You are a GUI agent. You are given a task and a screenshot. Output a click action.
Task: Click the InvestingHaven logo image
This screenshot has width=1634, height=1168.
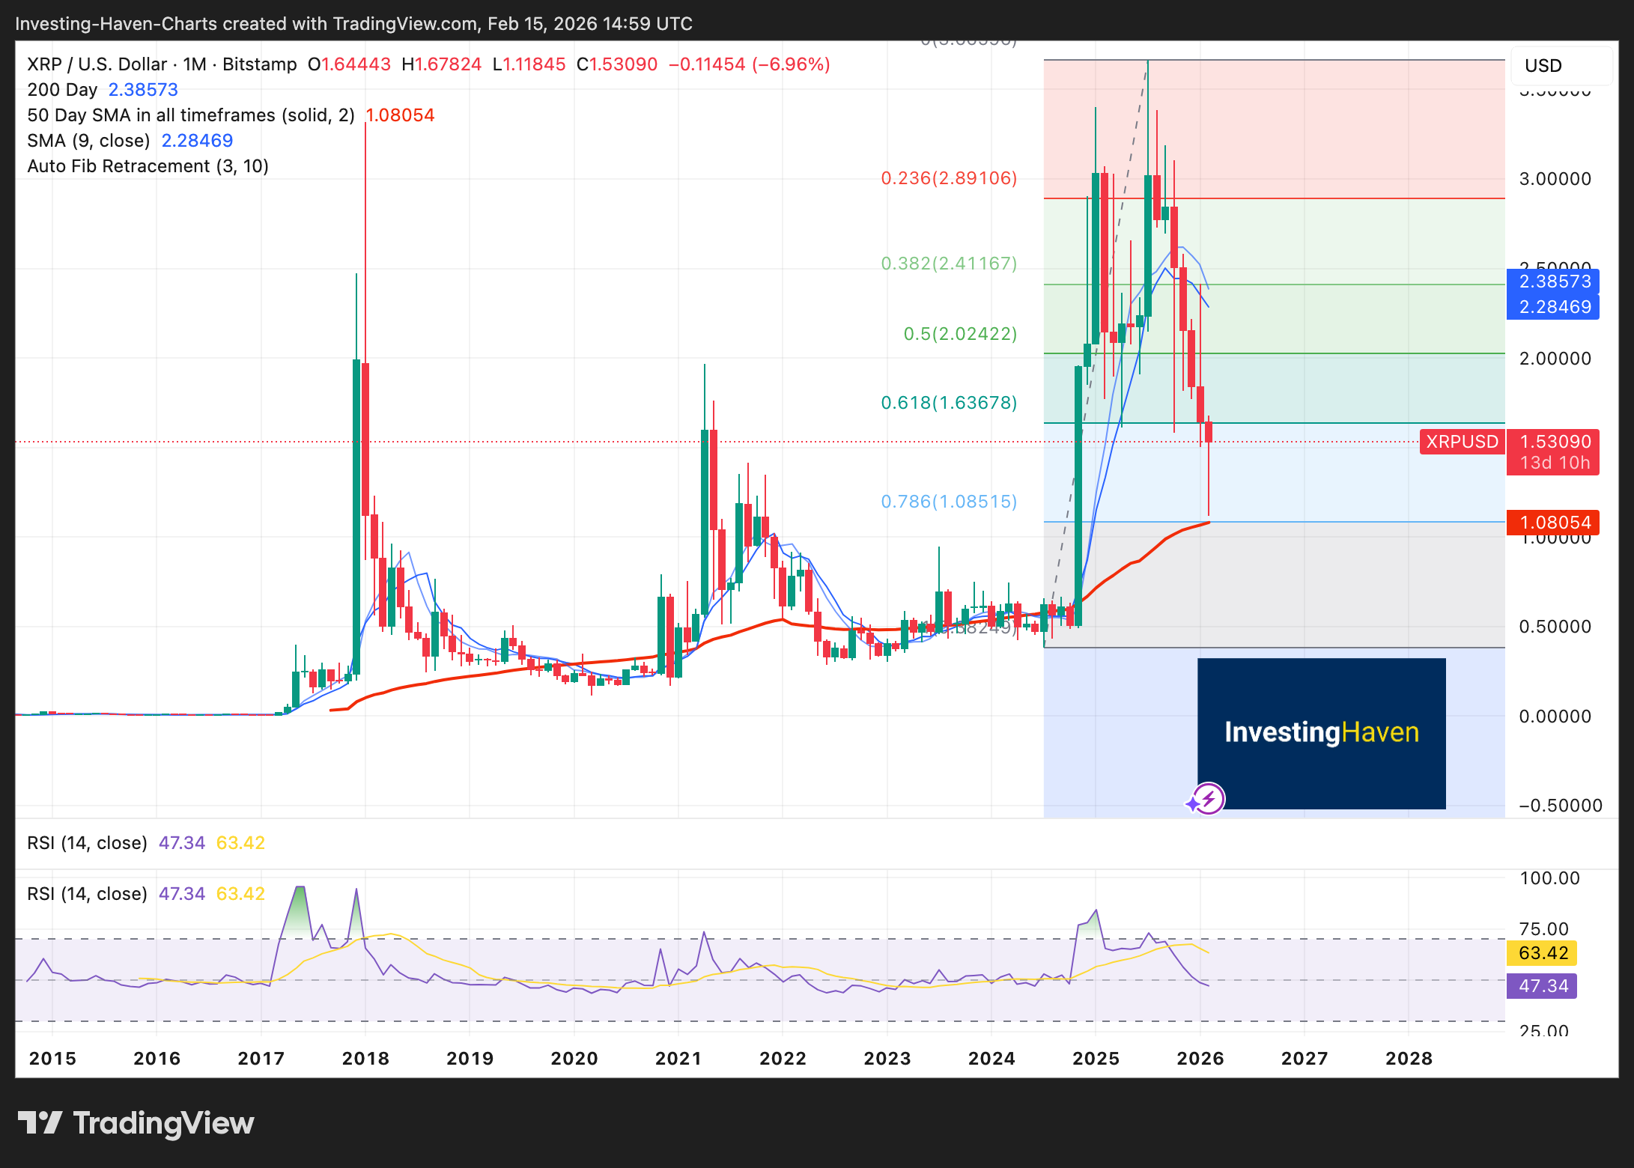point(1321,733)
